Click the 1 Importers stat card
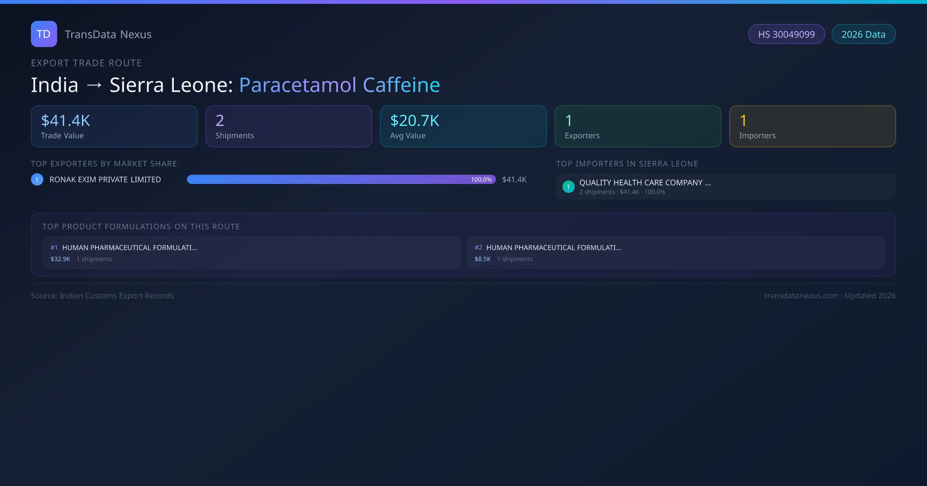927x486 pixels. [812, 127]
